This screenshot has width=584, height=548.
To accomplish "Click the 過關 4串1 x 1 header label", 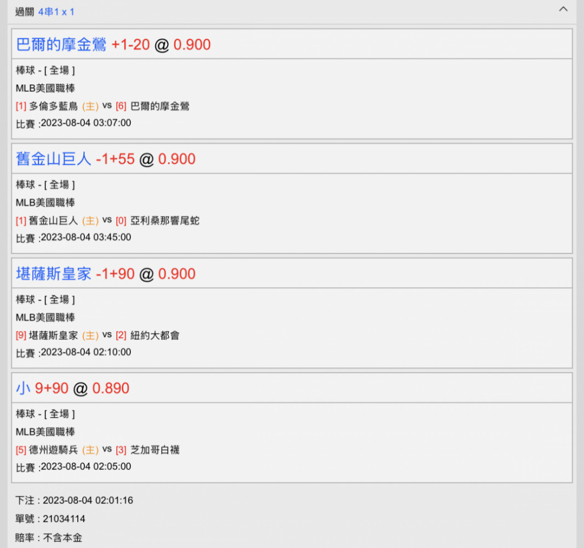I will pyautogui.click(x=45, y=12).
